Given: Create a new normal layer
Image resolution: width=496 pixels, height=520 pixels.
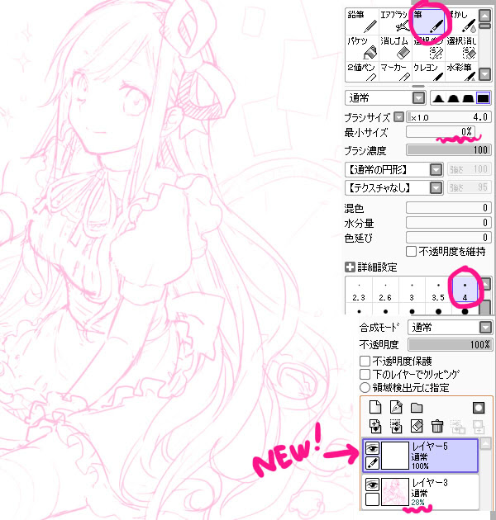Looking at the screenshot, I should click(375, 407).
